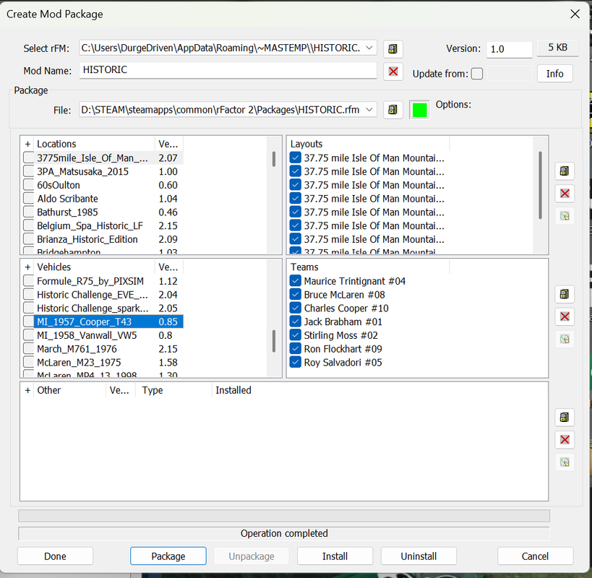
Task: Select Ron Flockhart #09 team name
Action: [343, 349]
